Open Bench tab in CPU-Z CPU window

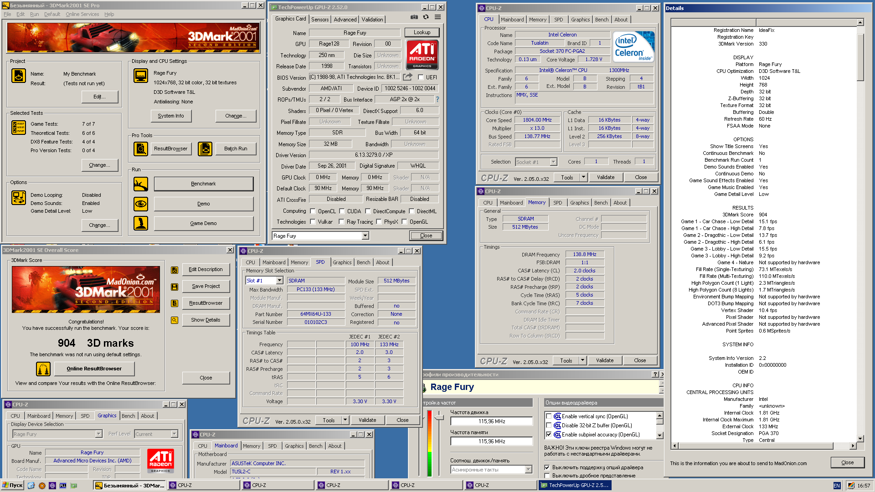[x=602, y=20]
